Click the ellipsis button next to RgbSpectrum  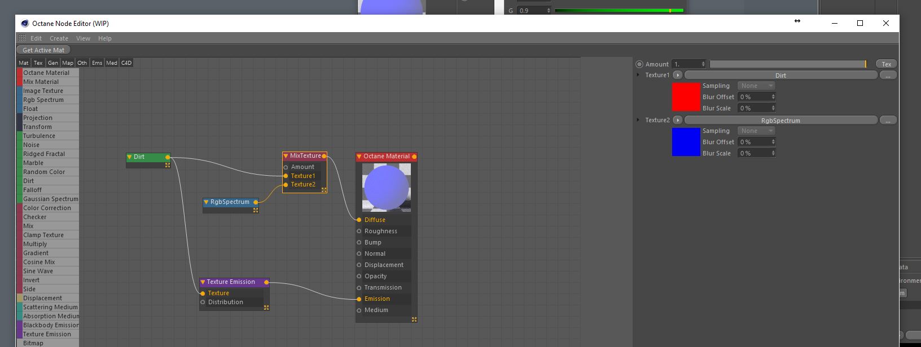pyautogui.click(x=888, y=120)
